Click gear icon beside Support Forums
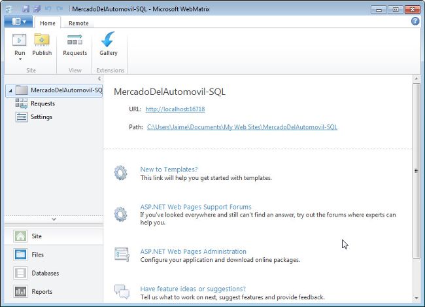 tap(120, 214)
